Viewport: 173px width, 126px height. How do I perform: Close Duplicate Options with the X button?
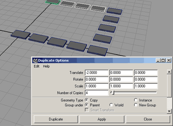point(169,60)
